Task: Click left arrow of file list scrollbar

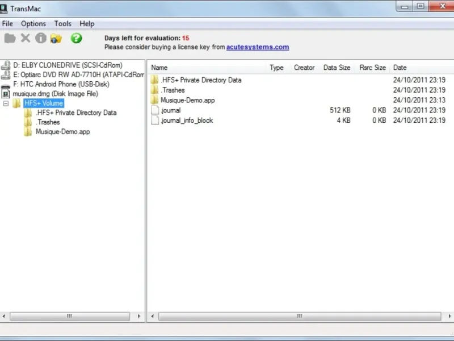Action: 152,316
